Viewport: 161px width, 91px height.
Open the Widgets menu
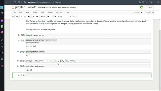click(59, 12)
